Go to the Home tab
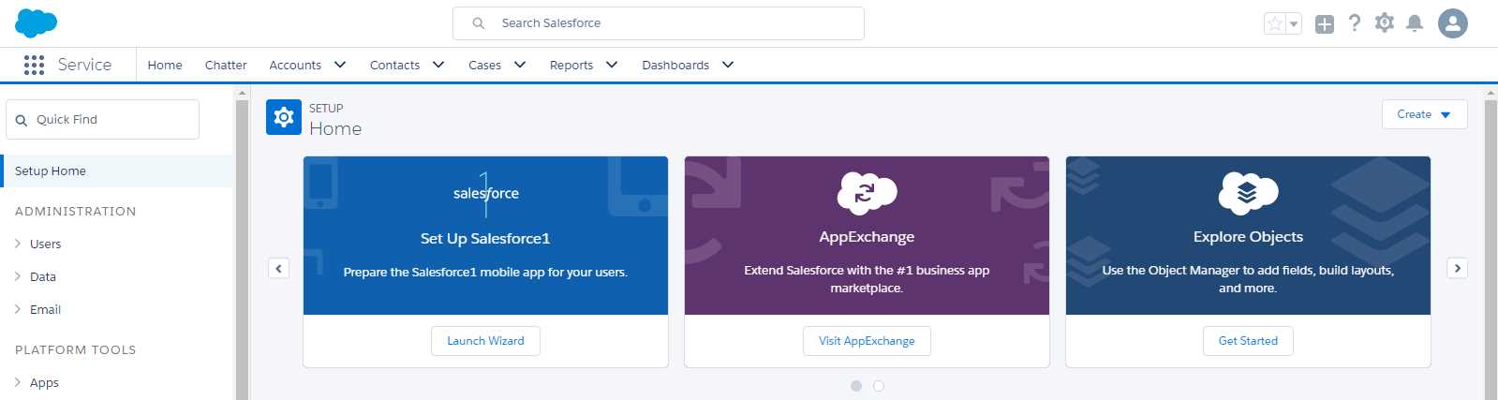Viewport: 1498px width, 400px height. [x=165, y=66]
